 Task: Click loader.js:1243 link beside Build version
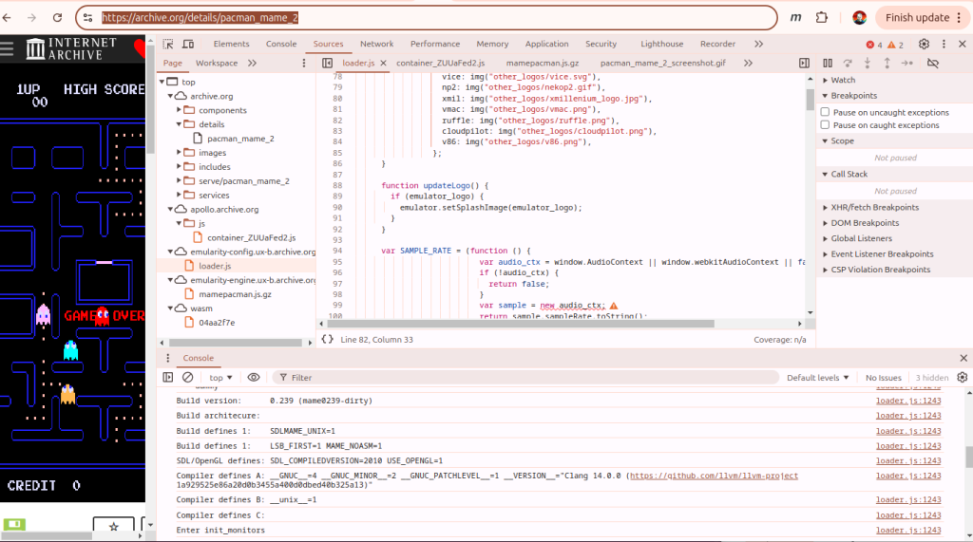(907, 401)
